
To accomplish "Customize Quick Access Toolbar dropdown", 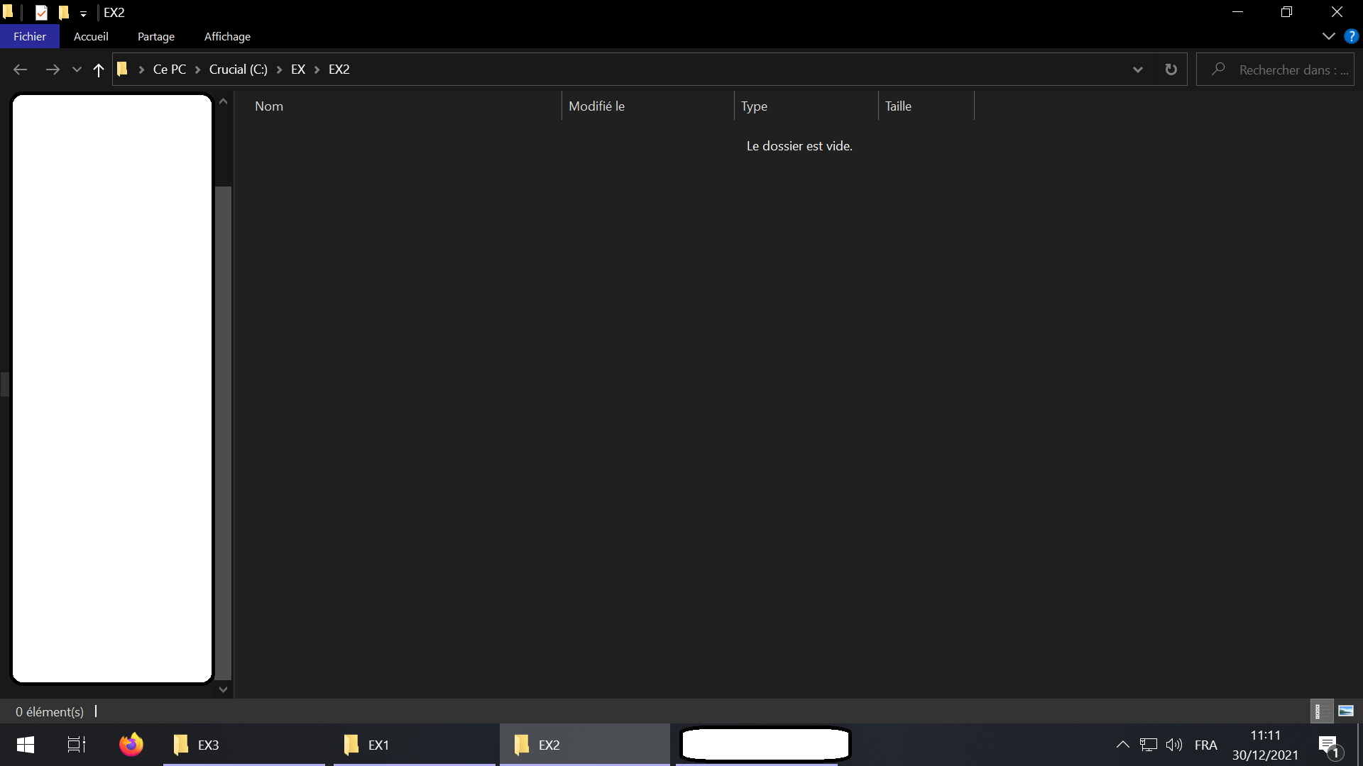I will coord(83,13).
